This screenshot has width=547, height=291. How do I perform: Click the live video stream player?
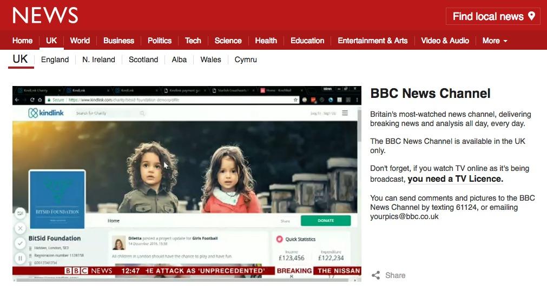coord(187,183)
